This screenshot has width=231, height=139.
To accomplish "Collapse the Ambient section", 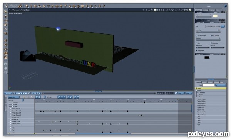I will (196, 12).
